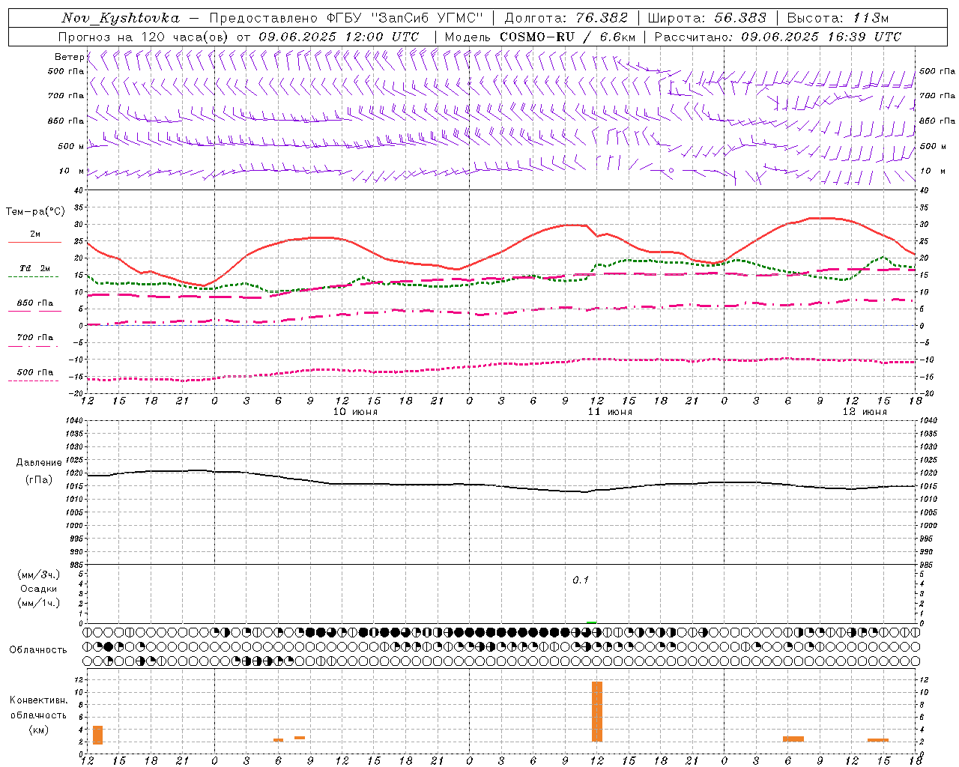Click the latitude value Широта: 56.383
Screen dimensions: 959x767
pos(707,18)
